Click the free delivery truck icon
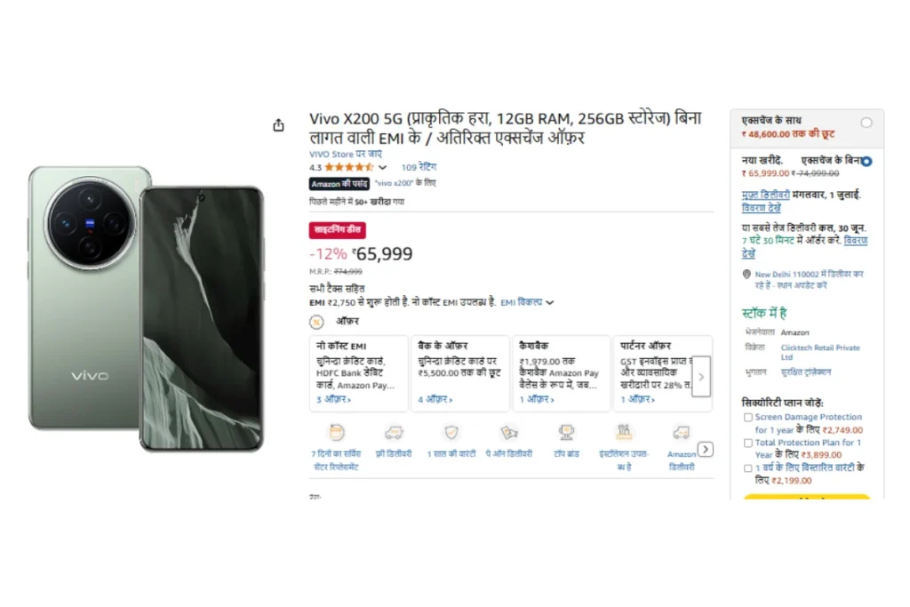This screenshot has height=607, width=910. point(394,433)
